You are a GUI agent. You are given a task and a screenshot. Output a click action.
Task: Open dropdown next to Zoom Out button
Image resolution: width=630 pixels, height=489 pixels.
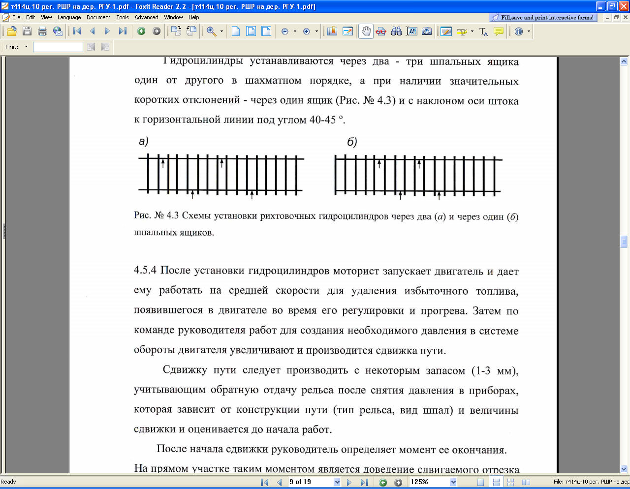click(x=295, y=31)
